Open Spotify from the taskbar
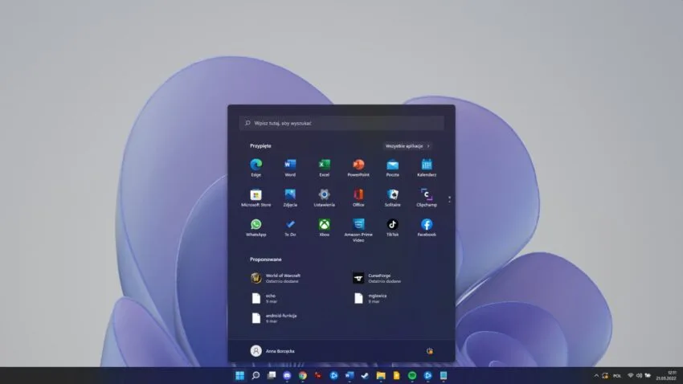Screen dimensions: 683x384 coord(412,375)
